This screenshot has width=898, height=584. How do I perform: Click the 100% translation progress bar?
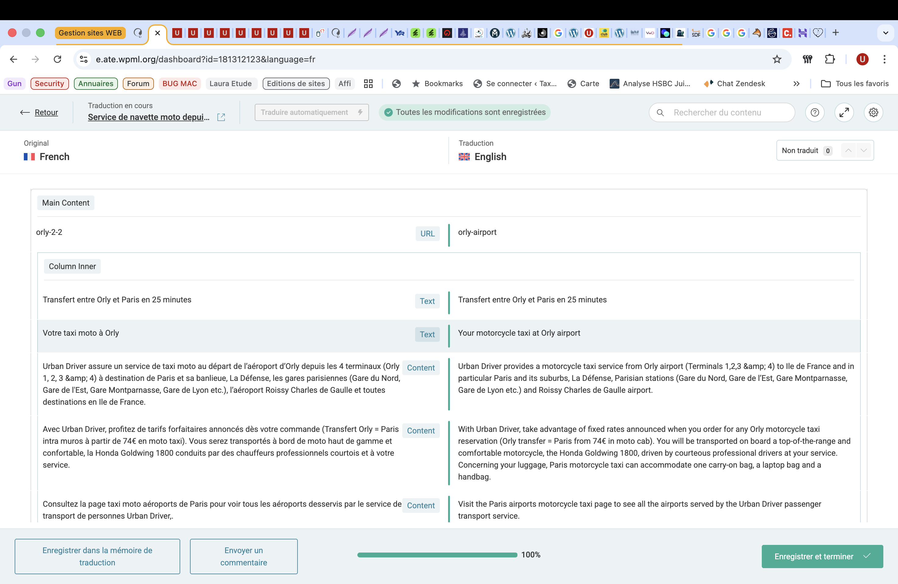[x=437, y=555]
